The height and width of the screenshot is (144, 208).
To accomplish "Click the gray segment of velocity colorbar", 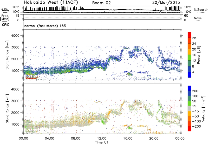I will point(190,109).
